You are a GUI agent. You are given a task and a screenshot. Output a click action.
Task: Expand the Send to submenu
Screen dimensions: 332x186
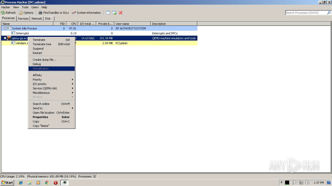click(52, 108)
